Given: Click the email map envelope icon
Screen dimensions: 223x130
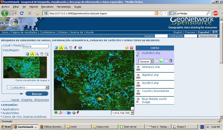Looking at the screenshot, I should point(65,113).
